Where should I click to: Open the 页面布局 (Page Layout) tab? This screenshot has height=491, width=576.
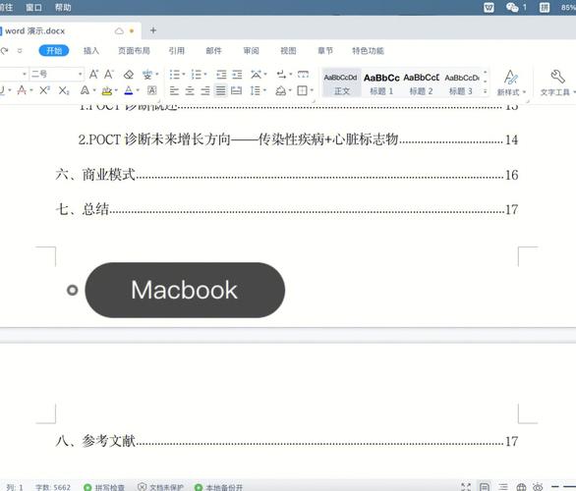(134, 51)
